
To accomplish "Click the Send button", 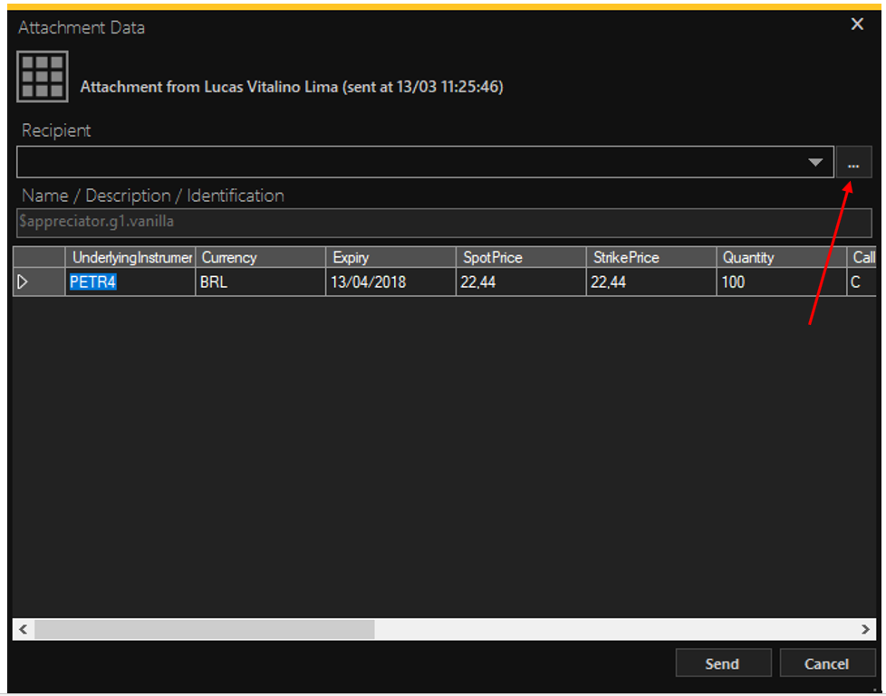I will coord(723,663).
